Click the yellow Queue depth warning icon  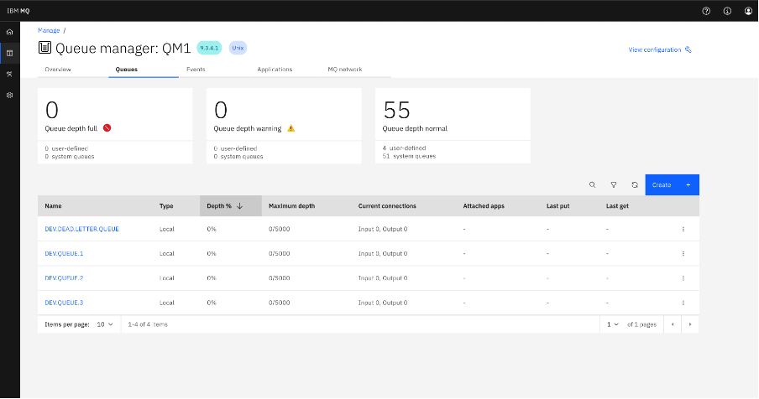(x=291, y=128)
